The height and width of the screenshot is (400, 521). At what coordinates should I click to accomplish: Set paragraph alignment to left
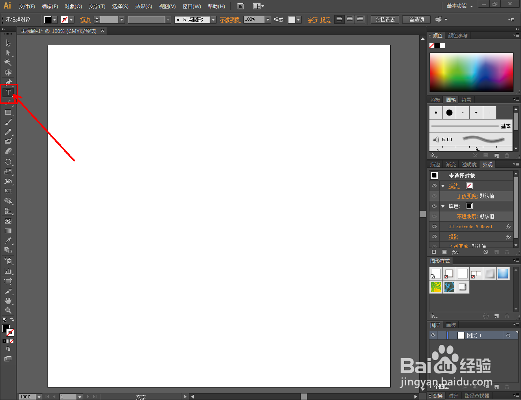339,20
